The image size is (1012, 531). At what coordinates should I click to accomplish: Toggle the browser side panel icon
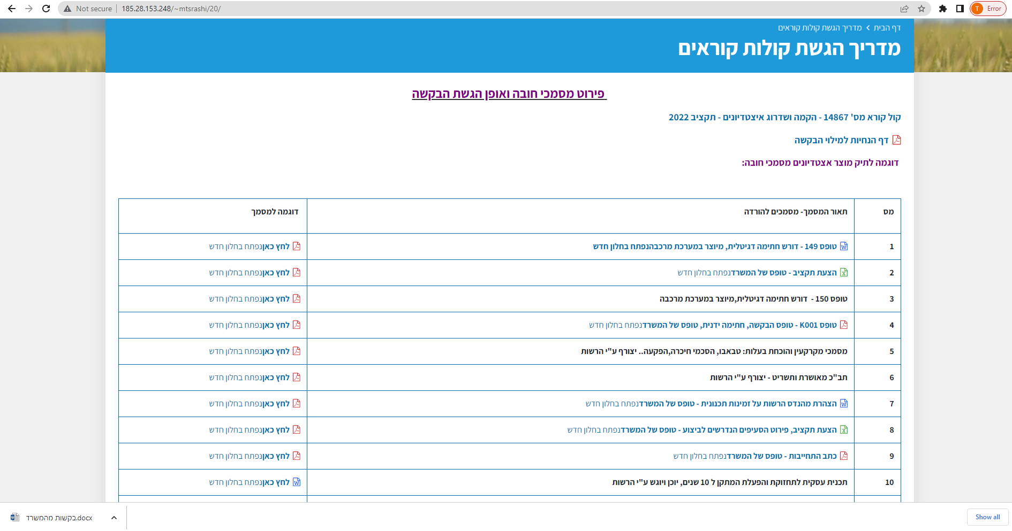click(x=960, y=9)
